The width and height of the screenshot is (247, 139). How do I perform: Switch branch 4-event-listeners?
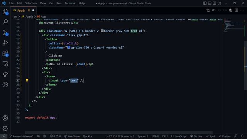point(21,136)
